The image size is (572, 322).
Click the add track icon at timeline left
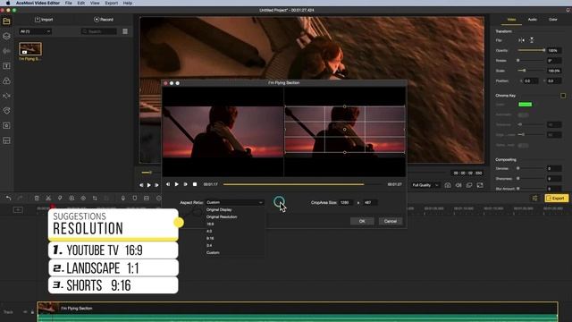tap(18, 209)
